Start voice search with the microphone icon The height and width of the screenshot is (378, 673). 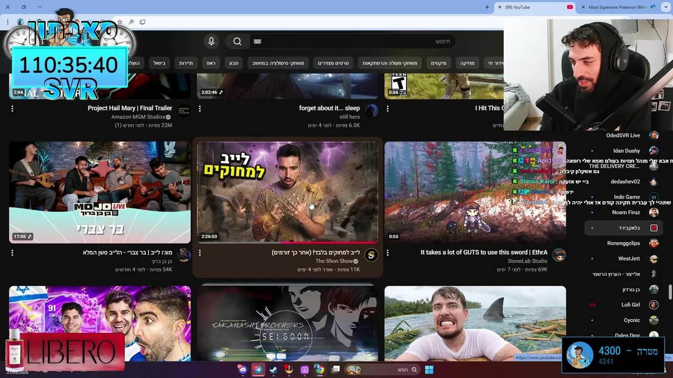click(211, 41)
